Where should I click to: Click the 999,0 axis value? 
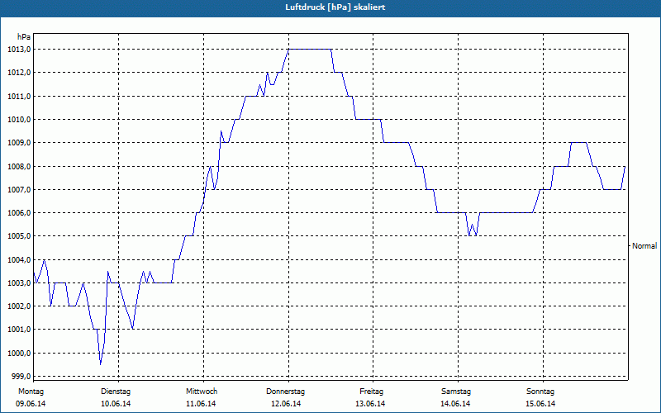pos(20,377)
